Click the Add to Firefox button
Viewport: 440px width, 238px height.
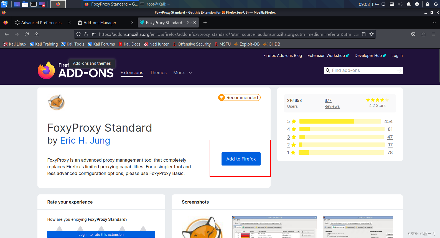(241, 159)
